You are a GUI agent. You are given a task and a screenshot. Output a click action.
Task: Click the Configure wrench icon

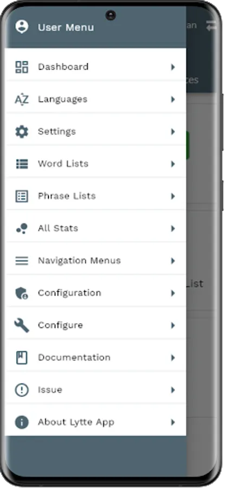[x=22, y=325]
